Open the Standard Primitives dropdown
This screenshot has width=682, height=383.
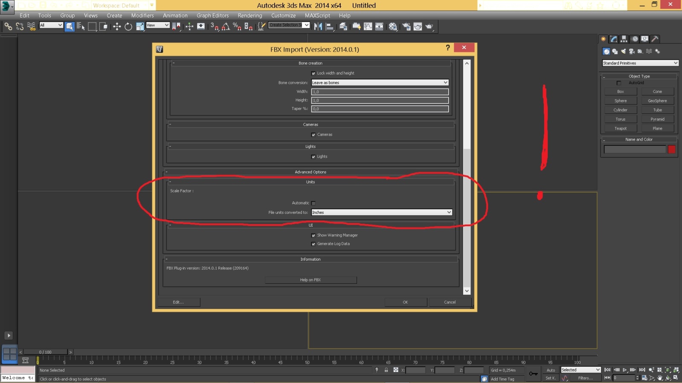click(x=640, y=63)
